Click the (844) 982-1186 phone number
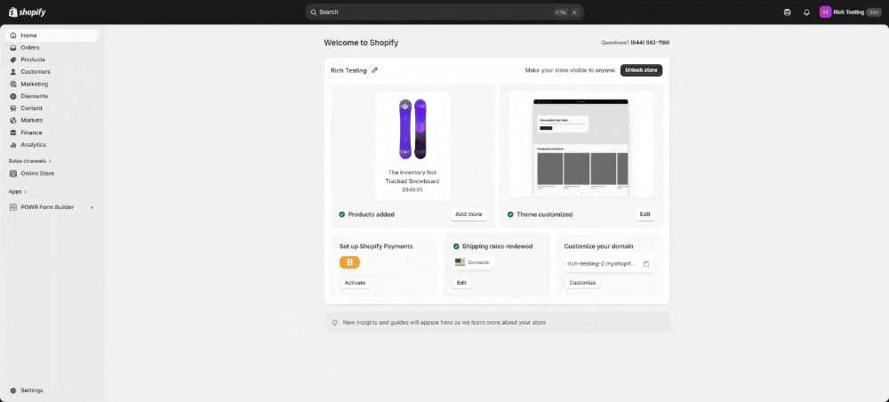 pyautogui.click(x=650, y=43)
